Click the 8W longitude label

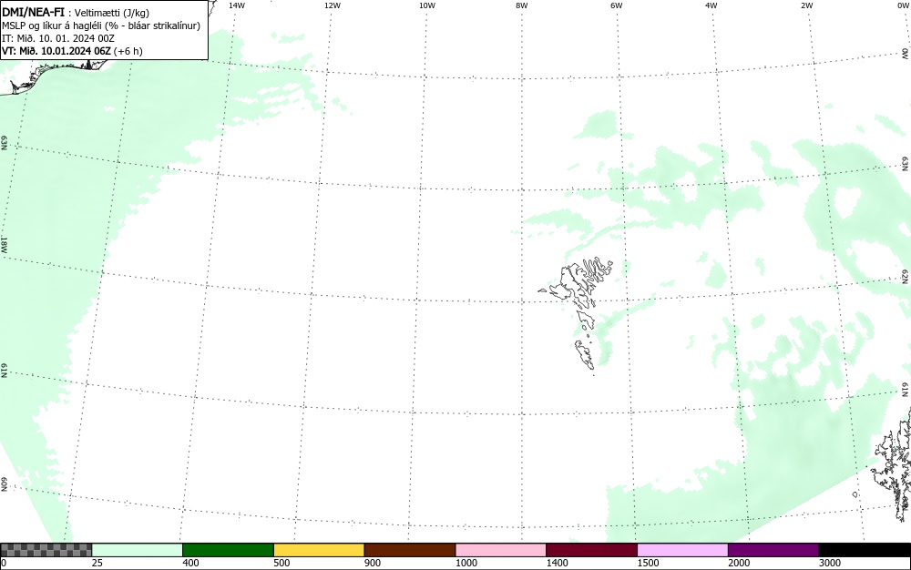pos(522,5)
